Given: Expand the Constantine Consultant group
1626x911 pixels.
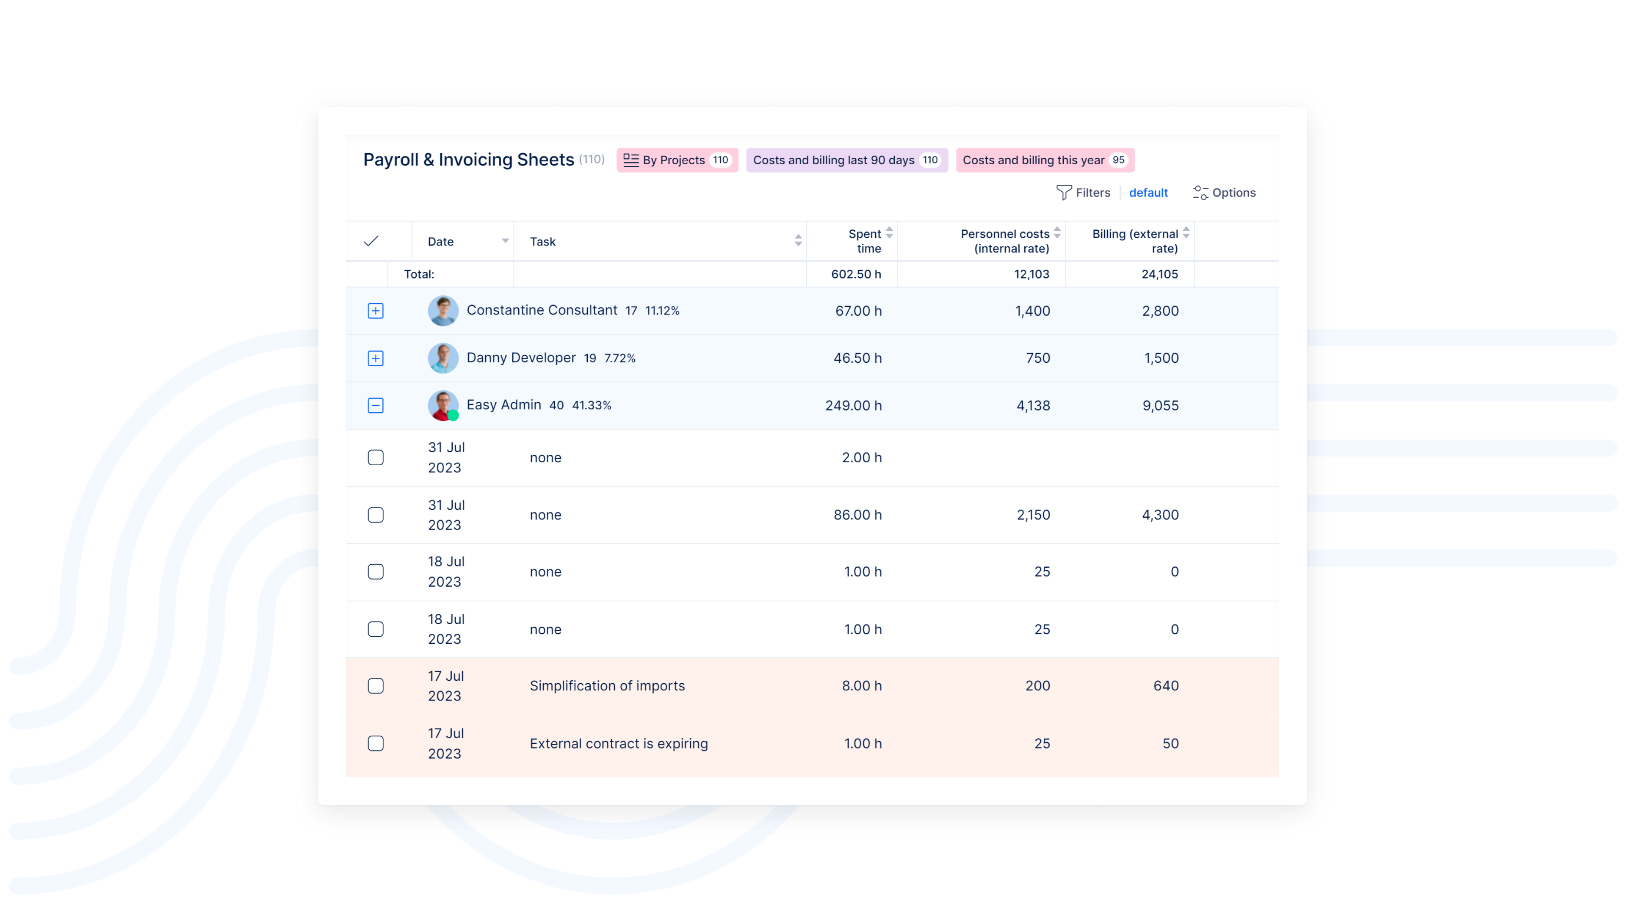Looking at the screenshot, I should click(x=376, y=310).
